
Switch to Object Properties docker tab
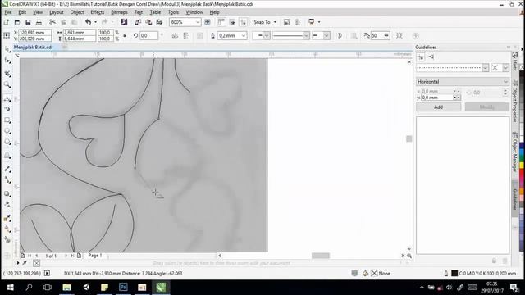[515, 101]
